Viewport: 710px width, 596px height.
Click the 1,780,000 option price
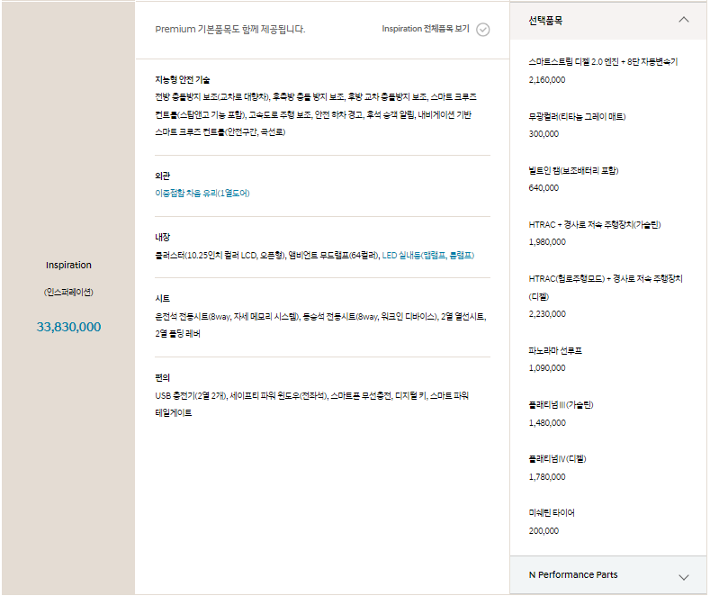(x=547, y=476)
